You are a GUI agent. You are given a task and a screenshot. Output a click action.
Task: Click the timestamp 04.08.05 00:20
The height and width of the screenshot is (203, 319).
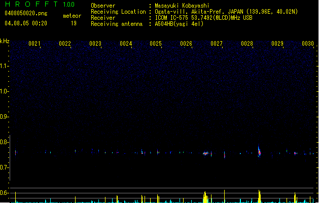tap(26, 23)
